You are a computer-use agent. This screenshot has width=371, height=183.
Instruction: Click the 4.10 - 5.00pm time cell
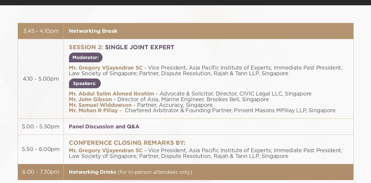click(41, 79)
